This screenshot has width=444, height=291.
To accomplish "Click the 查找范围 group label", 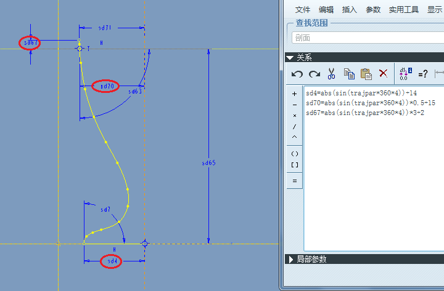I will [312, 23].
